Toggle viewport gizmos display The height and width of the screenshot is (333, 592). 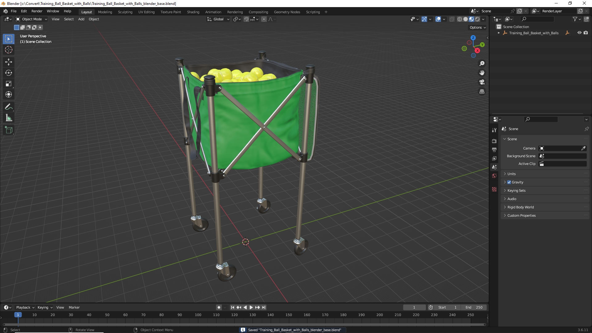tap(424, 19)
